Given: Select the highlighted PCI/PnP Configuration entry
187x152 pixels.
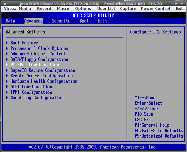Looking at the screenshot, I should click(x=35, y=65).
